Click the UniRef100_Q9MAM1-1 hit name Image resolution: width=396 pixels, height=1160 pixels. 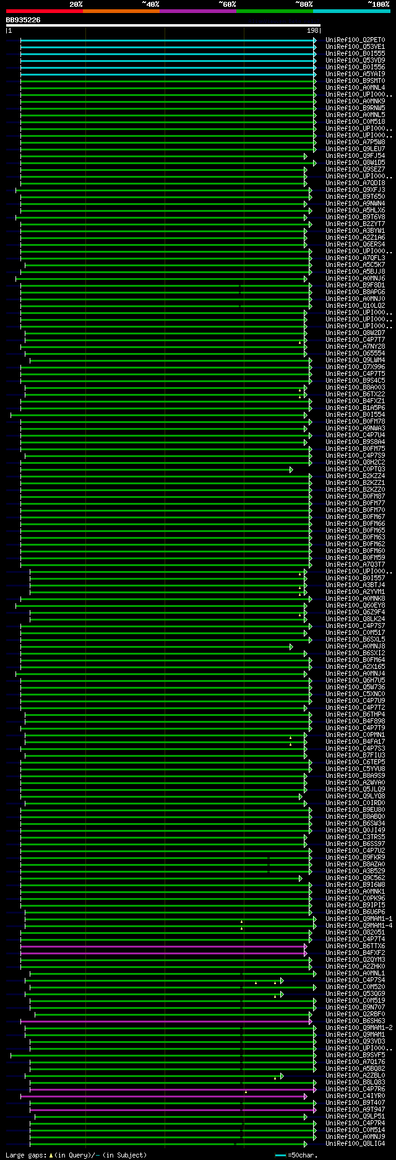point(359,918)
